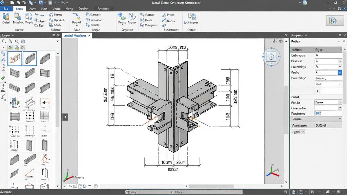
Task: Switch to the "Vnode" ribbon tab
Action: pos(56,8)
